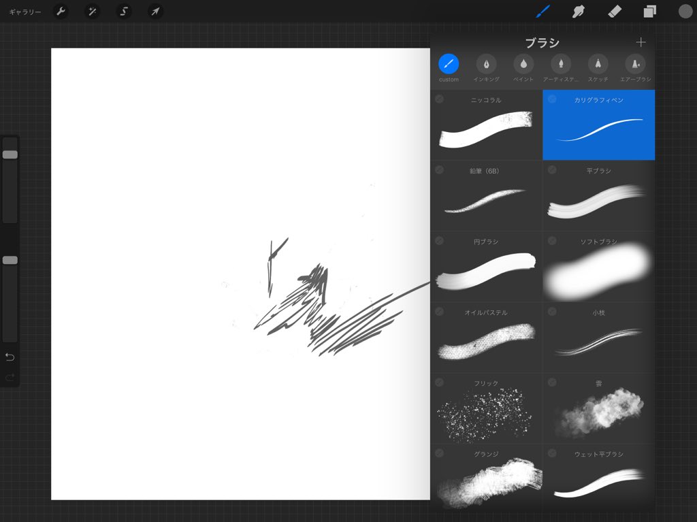Toggle checkmark on ニッコラル brush
697x522 pixels.
439,99
